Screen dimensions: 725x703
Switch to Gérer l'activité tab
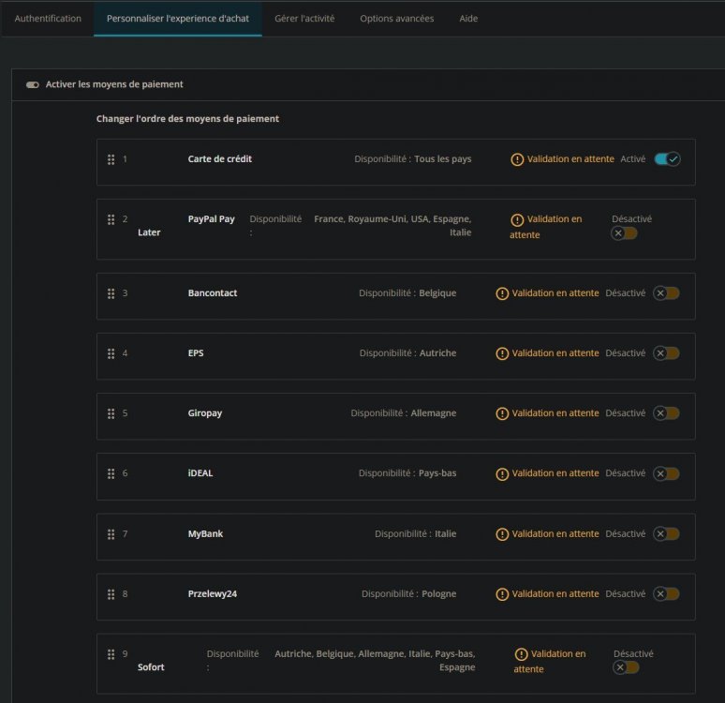coord(304,19)
